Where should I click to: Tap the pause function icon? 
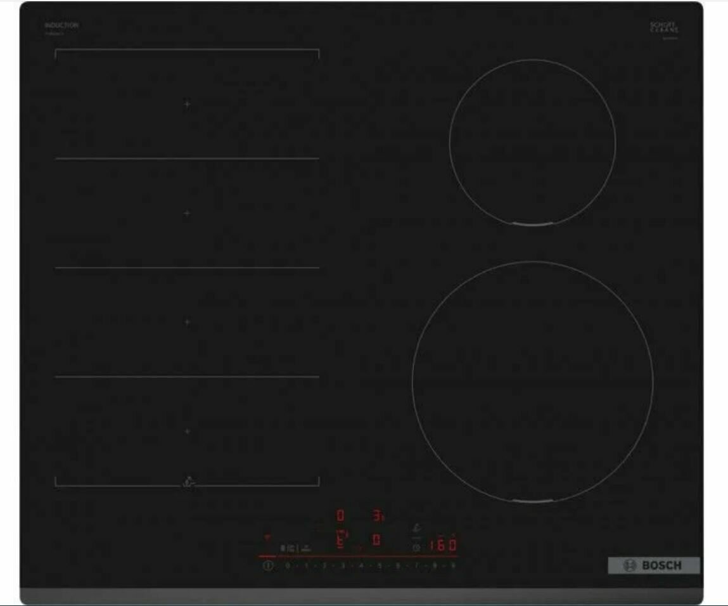283,548
